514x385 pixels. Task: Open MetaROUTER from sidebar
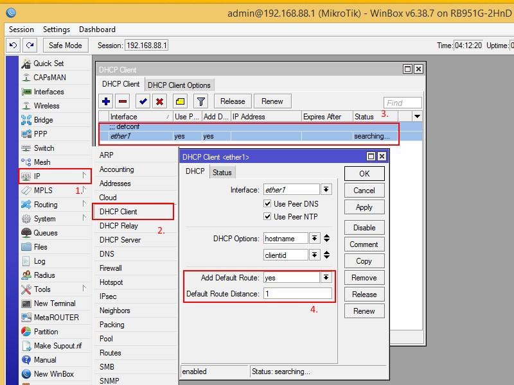[x=57, y=318]
